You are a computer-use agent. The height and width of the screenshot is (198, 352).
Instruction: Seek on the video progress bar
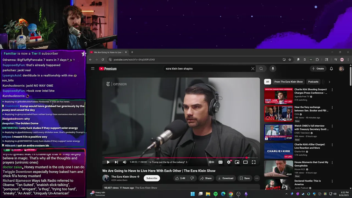click(x=181, y=158)
